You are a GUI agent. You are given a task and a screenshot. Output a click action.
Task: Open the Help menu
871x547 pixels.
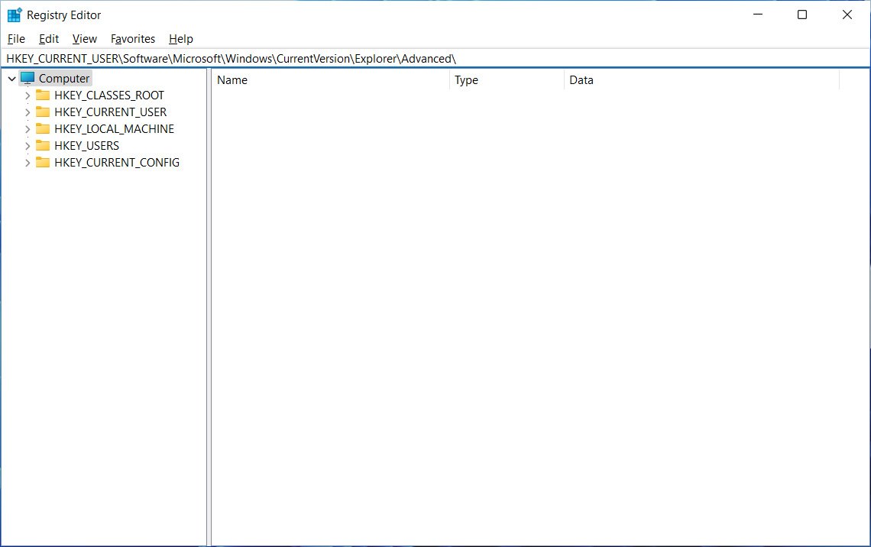tap(181, 39)
